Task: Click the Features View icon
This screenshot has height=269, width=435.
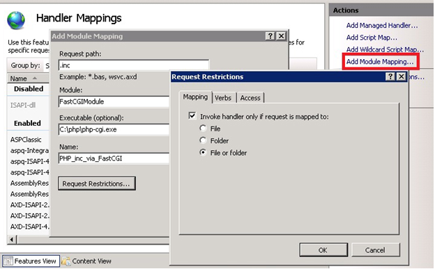Action: click(x=8, y=261)
